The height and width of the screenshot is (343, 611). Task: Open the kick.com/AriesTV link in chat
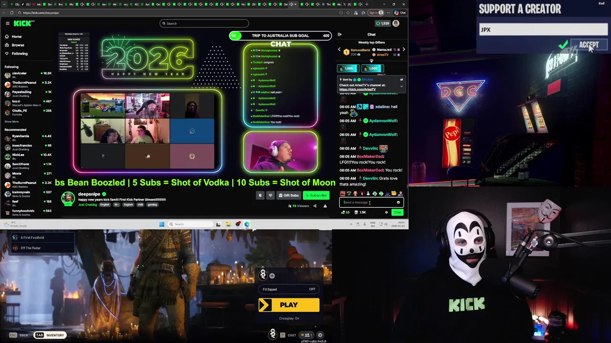click(x=358, y=90)
